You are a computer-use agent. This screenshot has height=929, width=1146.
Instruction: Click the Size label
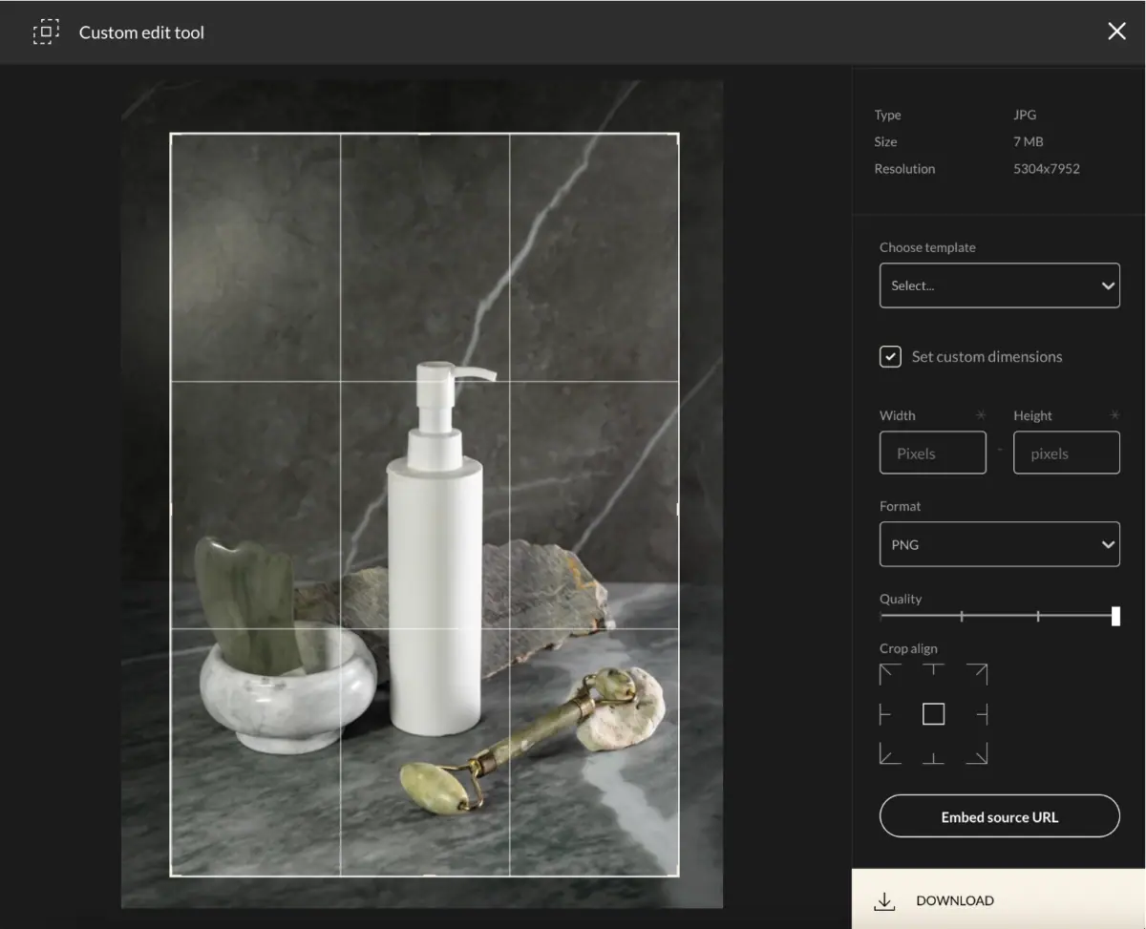(885, 141)
